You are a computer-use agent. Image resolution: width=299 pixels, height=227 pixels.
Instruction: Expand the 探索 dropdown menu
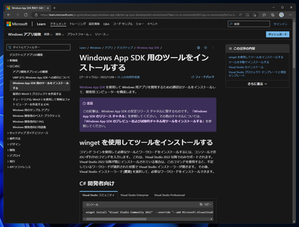48,34
